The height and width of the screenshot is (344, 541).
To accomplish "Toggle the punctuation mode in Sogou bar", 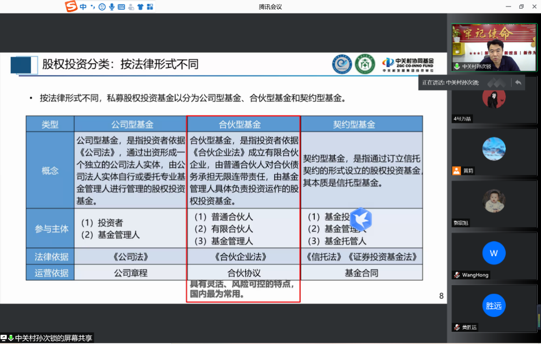I will click(93, 7).
